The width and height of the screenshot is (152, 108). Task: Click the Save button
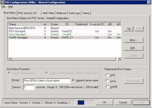pyautogui.click(x=141, y=103)
